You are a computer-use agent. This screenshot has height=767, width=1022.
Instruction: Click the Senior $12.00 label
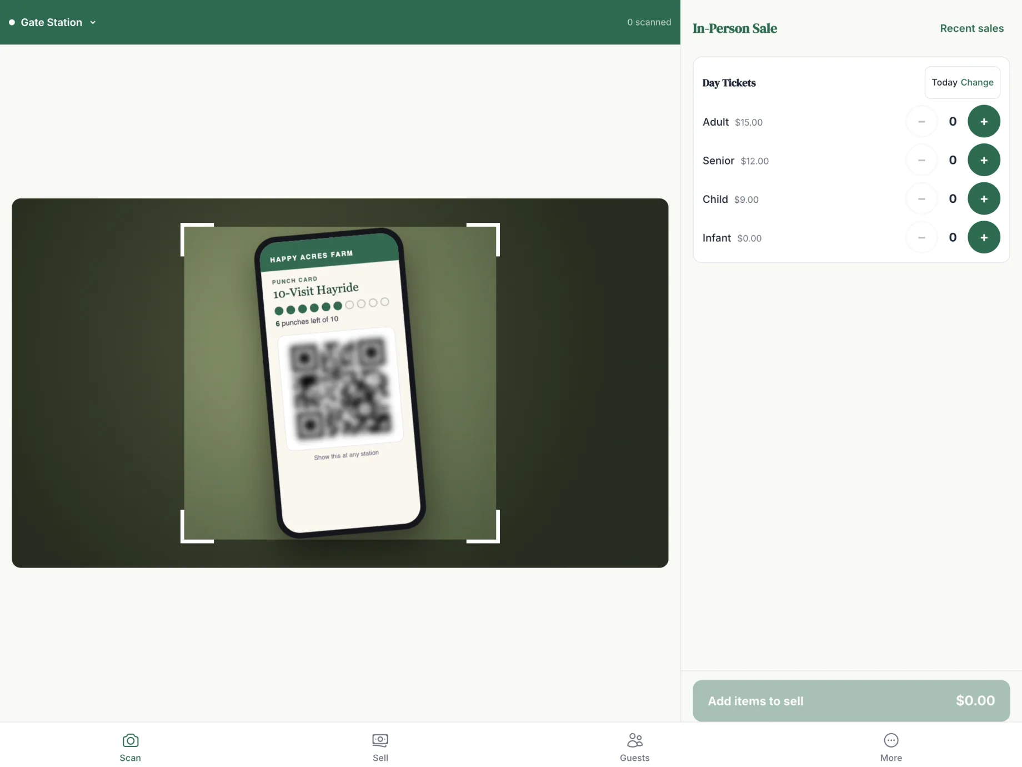735,161
